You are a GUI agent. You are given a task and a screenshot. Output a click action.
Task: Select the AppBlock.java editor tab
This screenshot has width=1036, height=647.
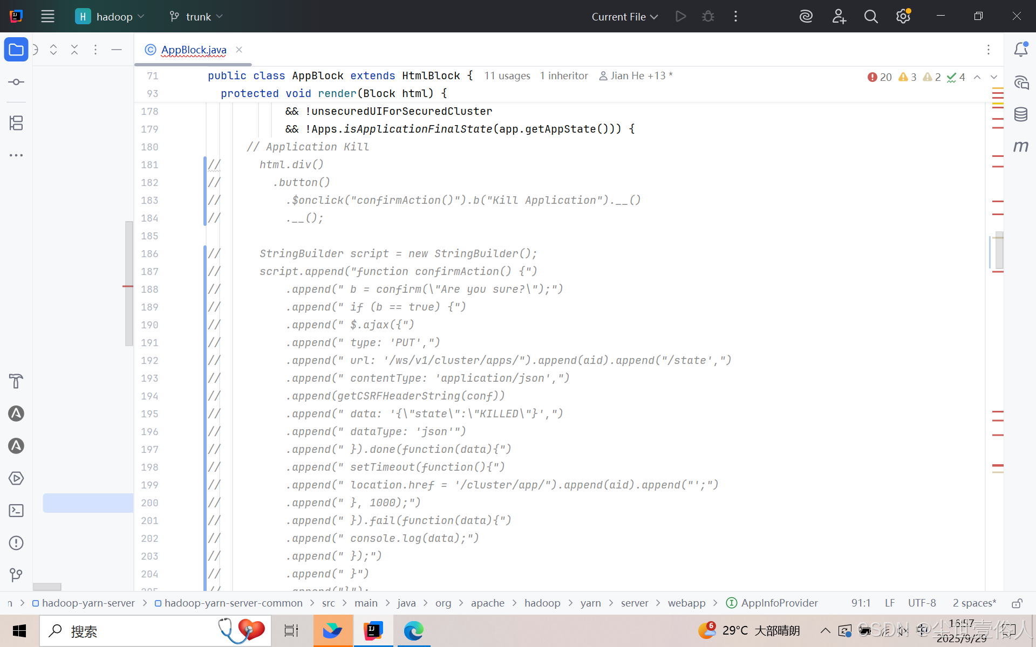[x=193, y=50]
